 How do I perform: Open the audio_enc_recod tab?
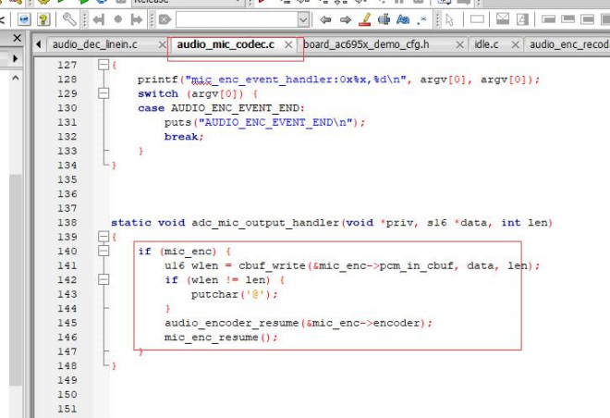(569, 44)
